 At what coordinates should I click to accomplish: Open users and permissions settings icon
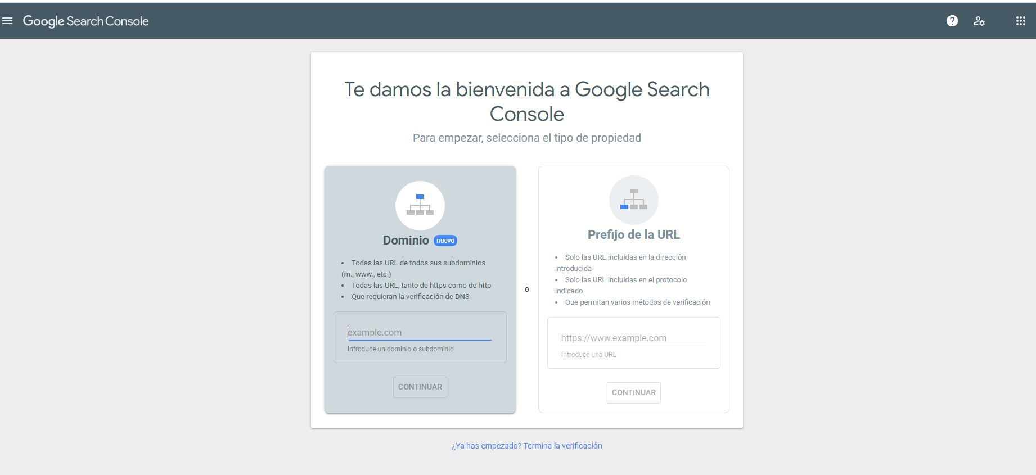click(x=979, y=21)
